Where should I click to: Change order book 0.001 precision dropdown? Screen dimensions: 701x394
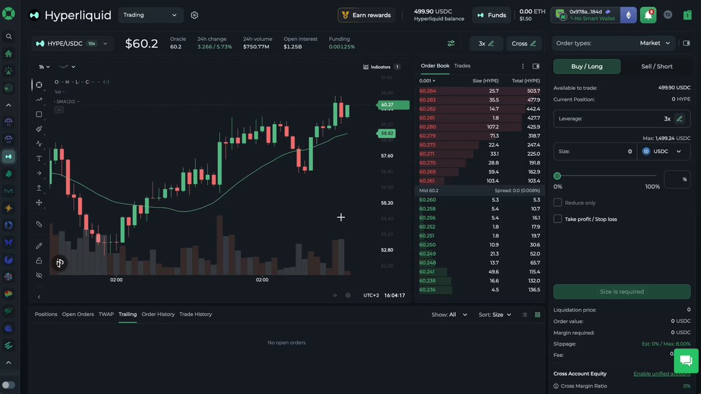point(427,81)
